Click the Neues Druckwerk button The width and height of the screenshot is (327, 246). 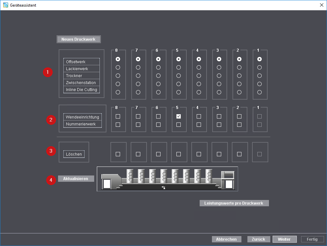[79, 39]
